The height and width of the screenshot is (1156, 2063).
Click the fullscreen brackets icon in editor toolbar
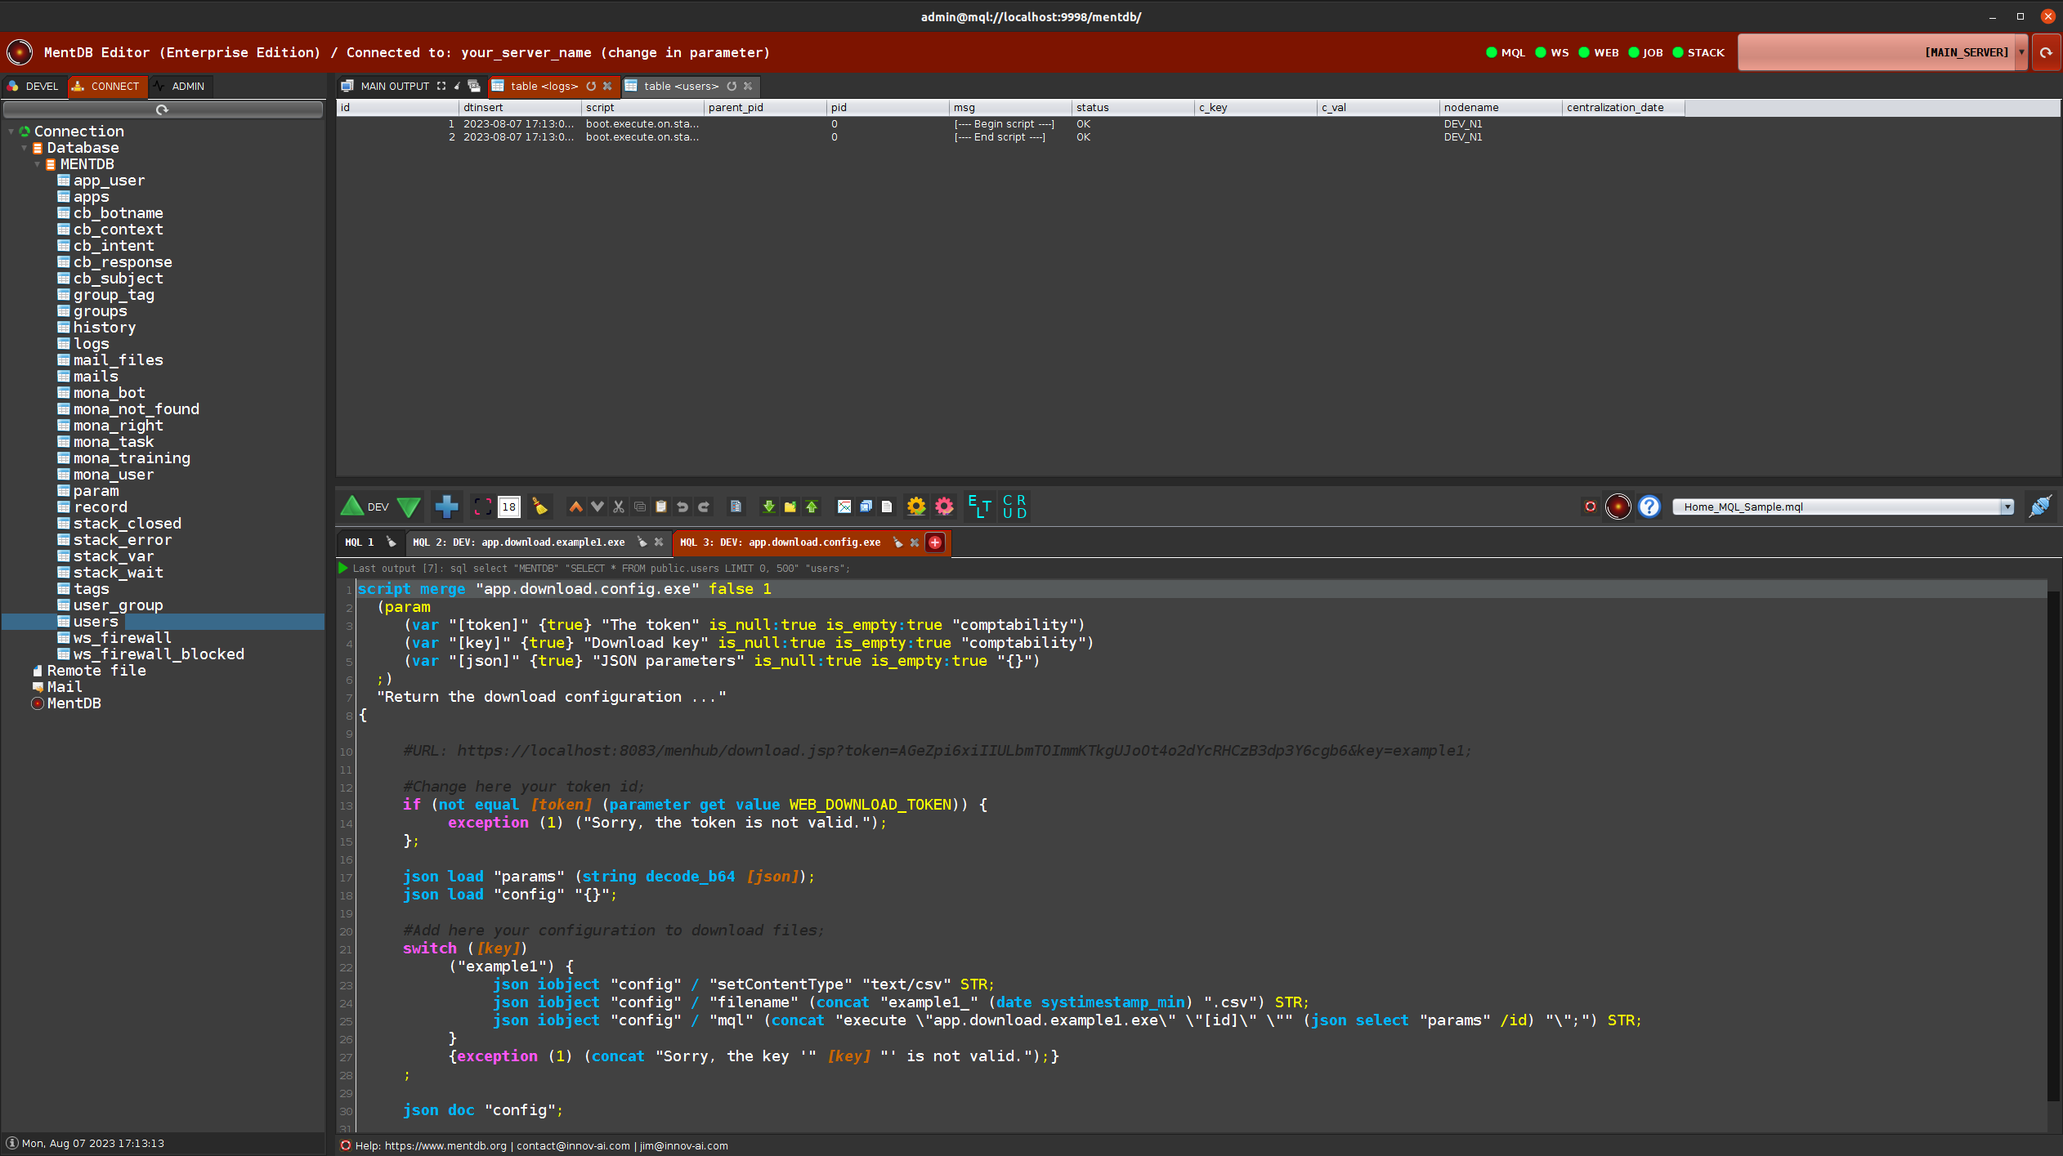pyautogui.click(x=483, y=507)
